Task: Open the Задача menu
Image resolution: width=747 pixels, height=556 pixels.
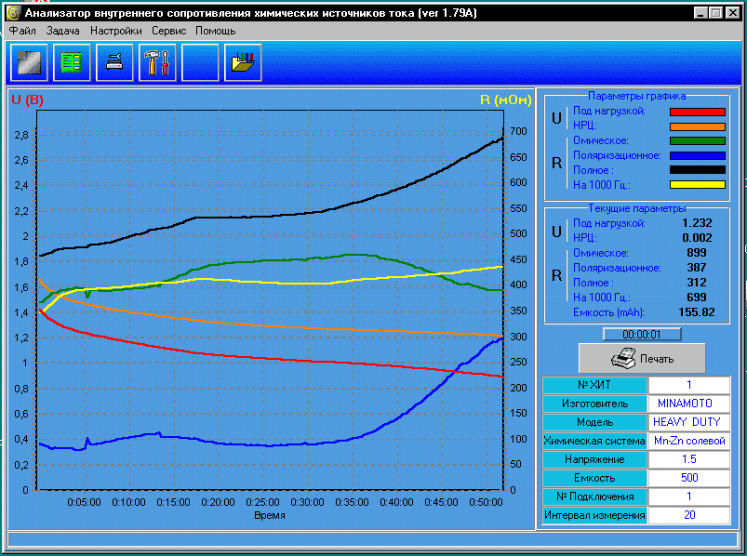Action: coord(63,31)
